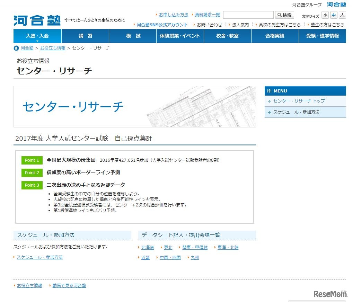Select センター・リサーチ トップ in side menu
This screenshot has width=352, height=302.
click(299, 101)
